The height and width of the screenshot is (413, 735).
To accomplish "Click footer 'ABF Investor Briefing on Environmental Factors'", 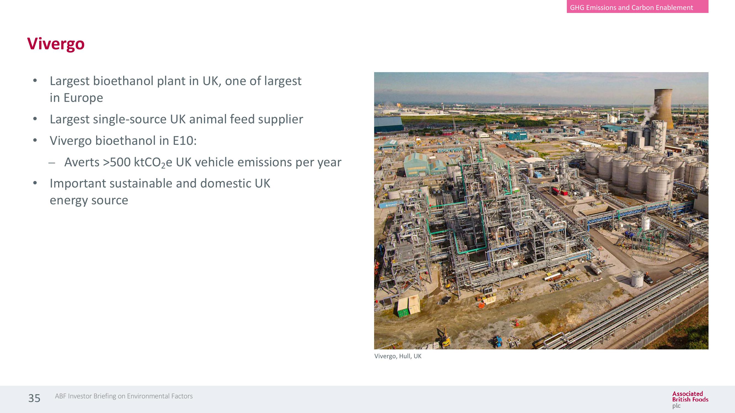I will click(x=124, y=396).
